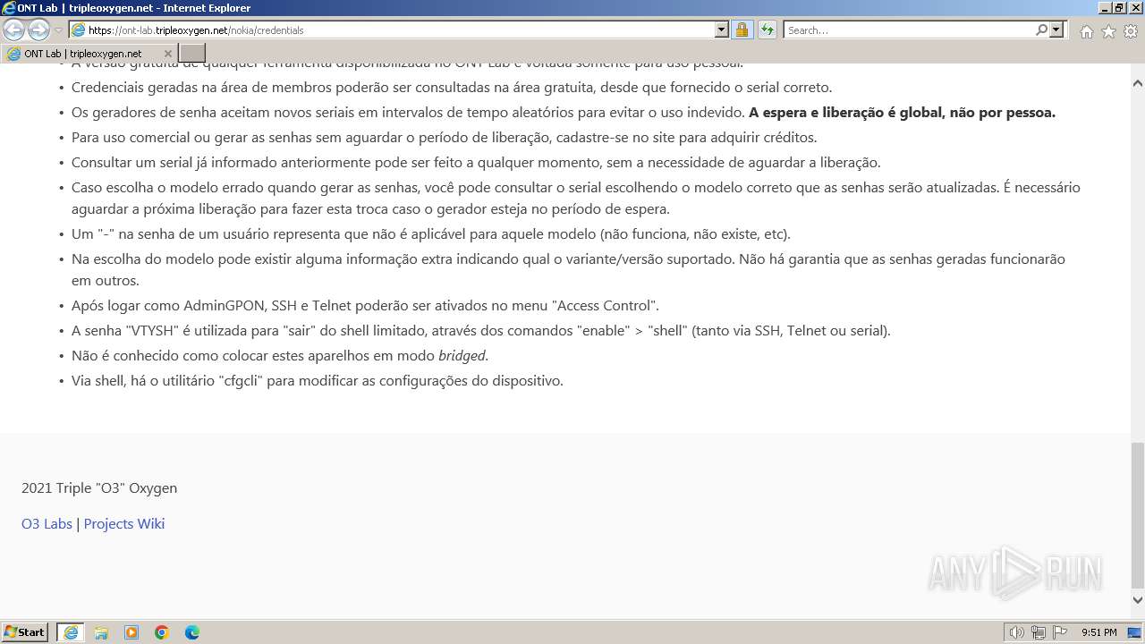Click the line starting 'Um "-" na senha'

coord(431,234)
